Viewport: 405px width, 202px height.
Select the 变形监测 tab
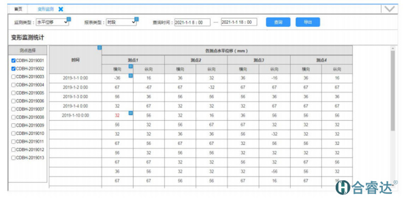coord(45,9)
